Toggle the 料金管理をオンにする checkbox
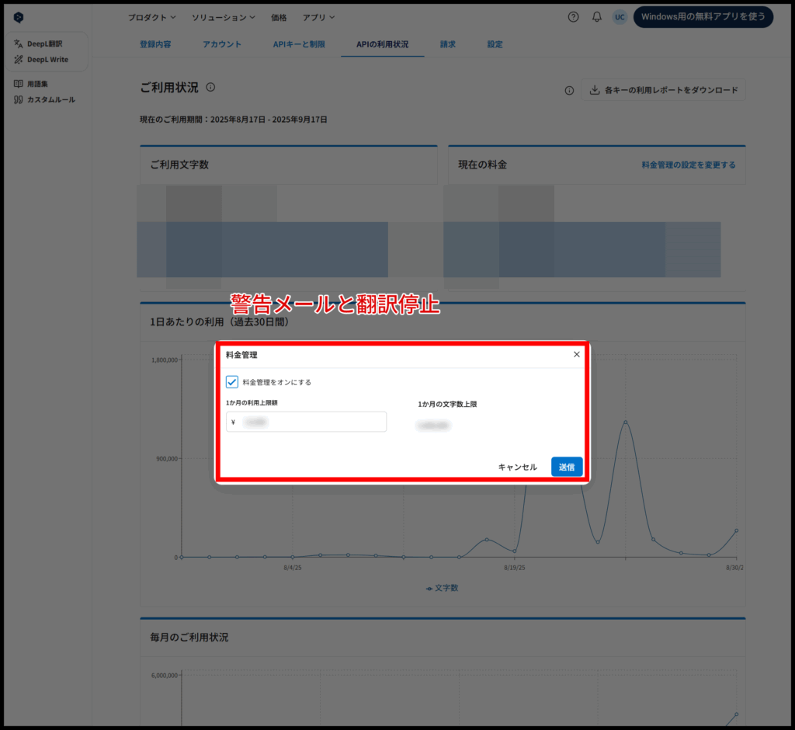The height and width of the screenshot is (730, 795). click(231, 381)
